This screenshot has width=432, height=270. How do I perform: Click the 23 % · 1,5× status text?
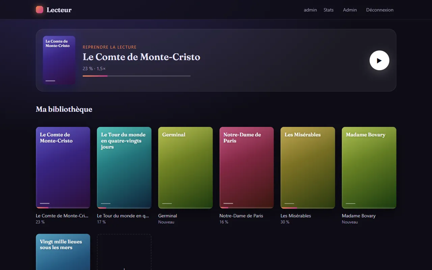pyautogui.click(x=94, y=69)
